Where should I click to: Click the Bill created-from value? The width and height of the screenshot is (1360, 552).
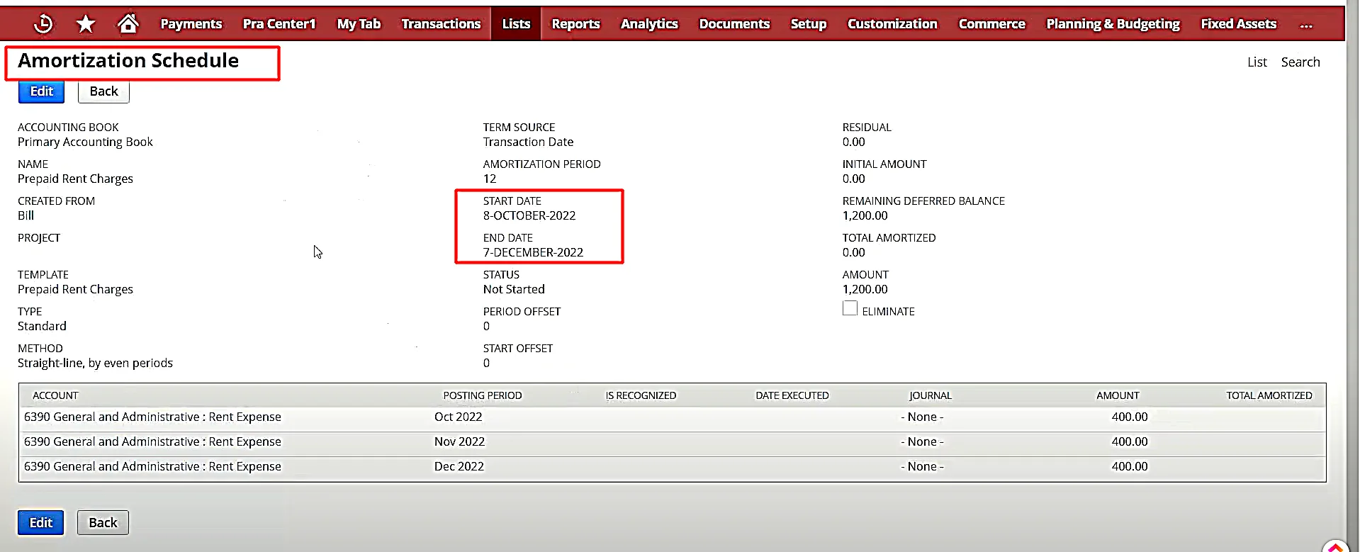click(26, 216)
